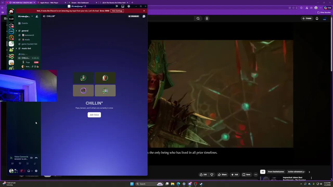Switch to Stream - Kick Dashboard tab
This screenshot has height=187, width=333.
click(83, 3)
